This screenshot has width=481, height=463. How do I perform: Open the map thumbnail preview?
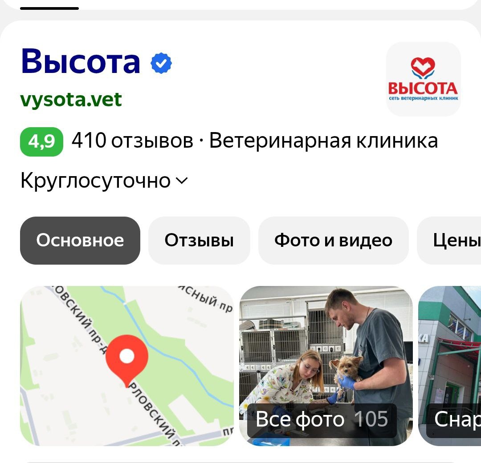pos(126,366)
